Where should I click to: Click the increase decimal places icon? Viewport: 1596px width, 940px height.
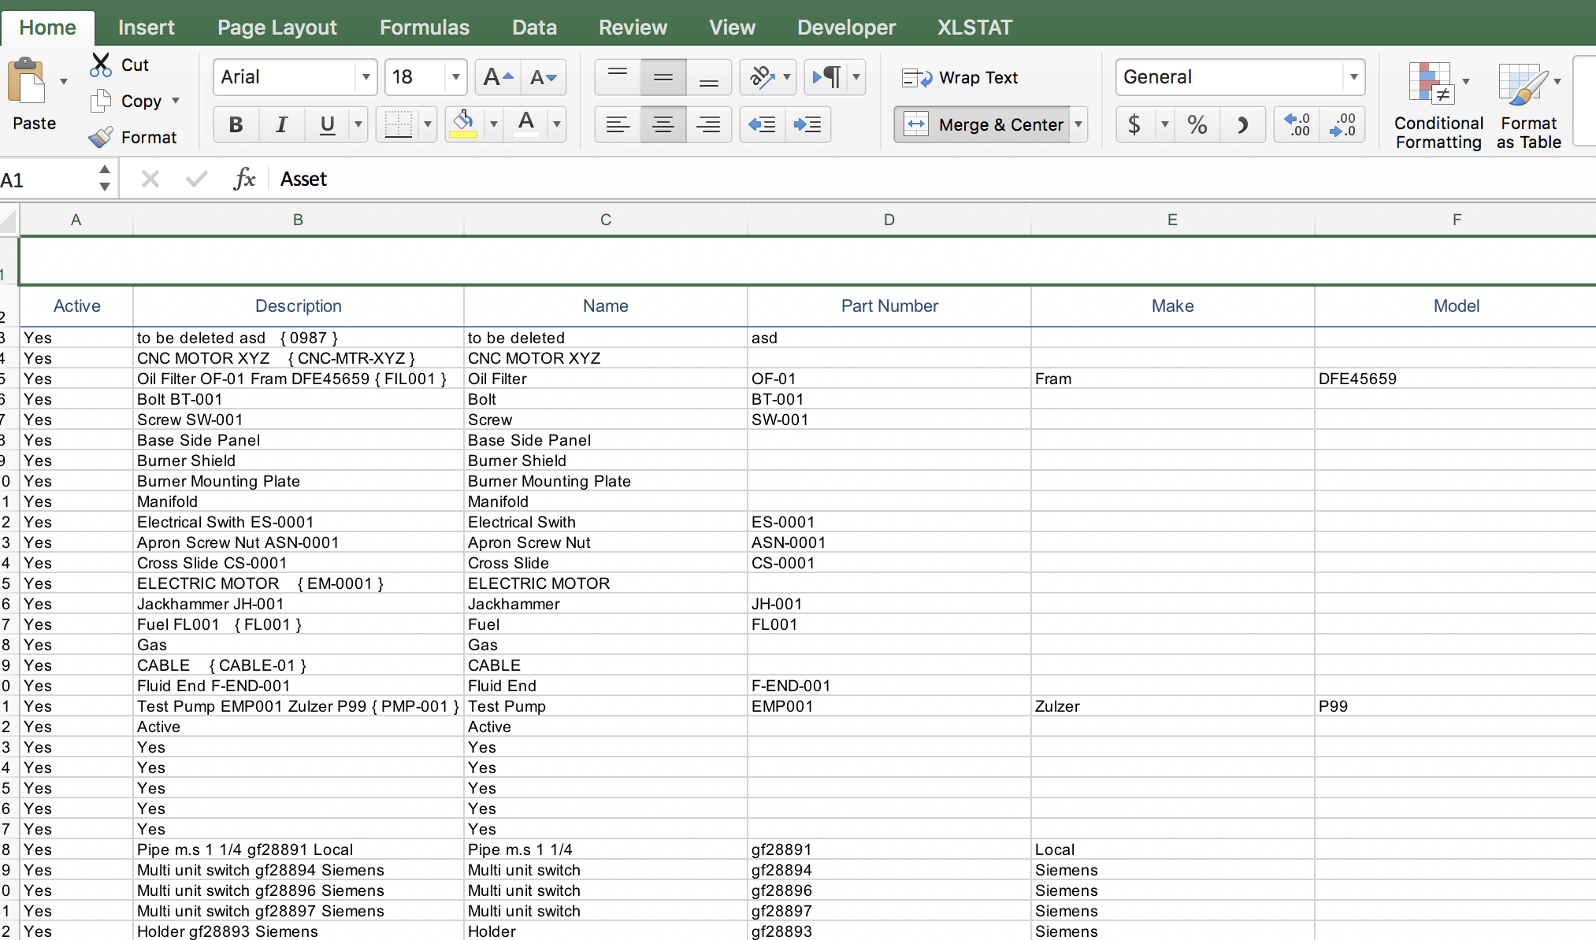1297,124
